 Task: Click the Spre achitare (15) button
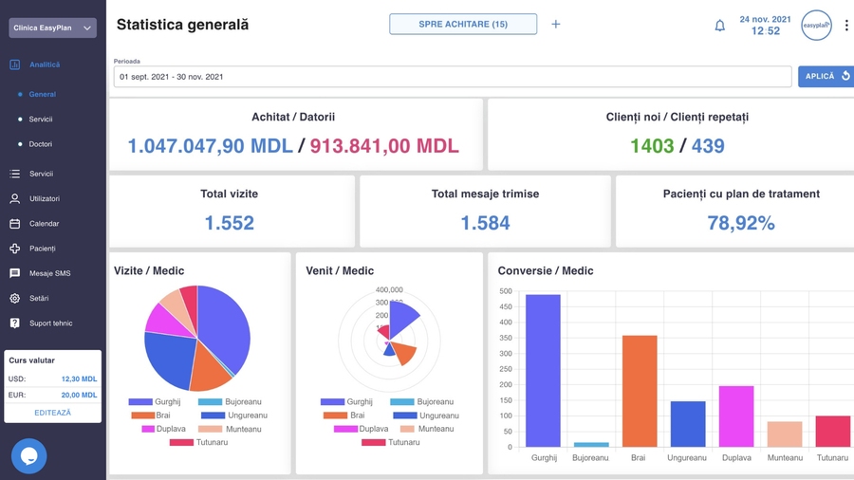463,25
